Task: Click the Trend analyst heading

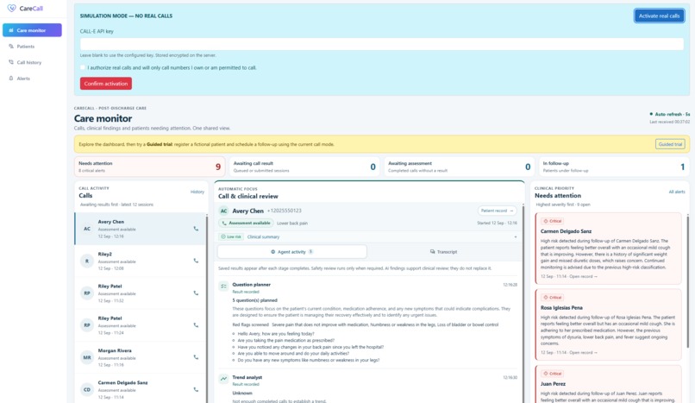Action: (247, 377)
